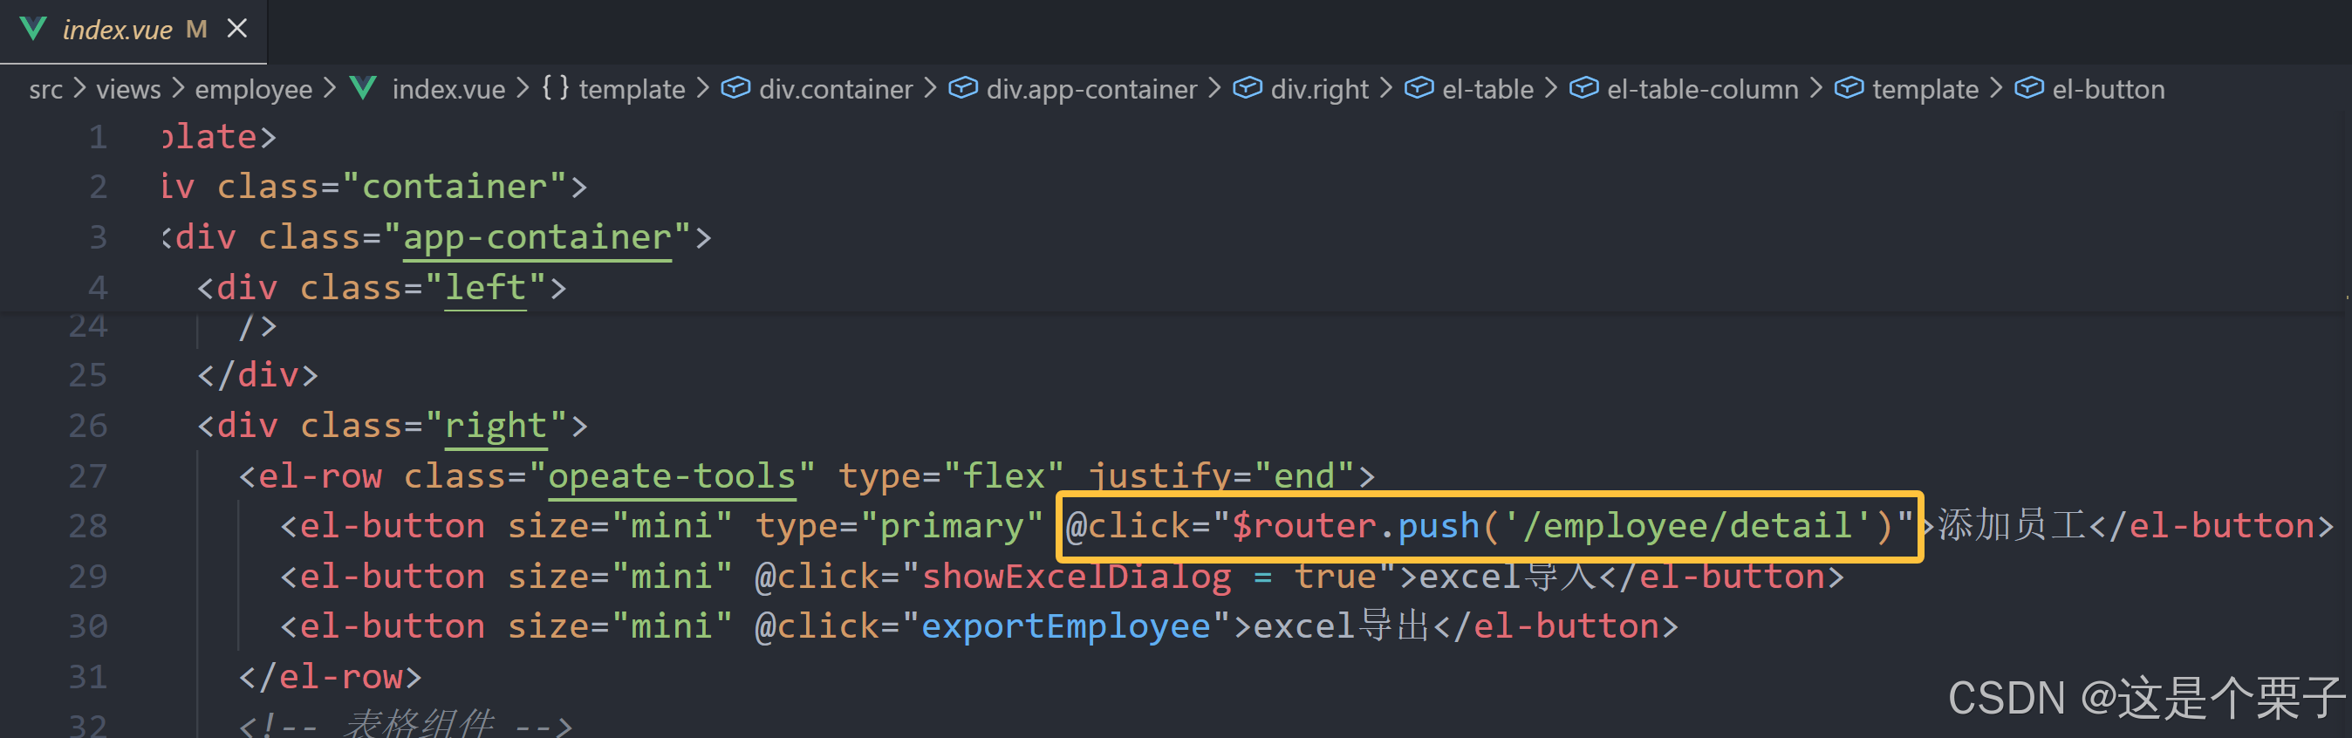Click the cube icon beside the el-button breadcrumb
This screenshot has width=2352, height=738.
2029,89
